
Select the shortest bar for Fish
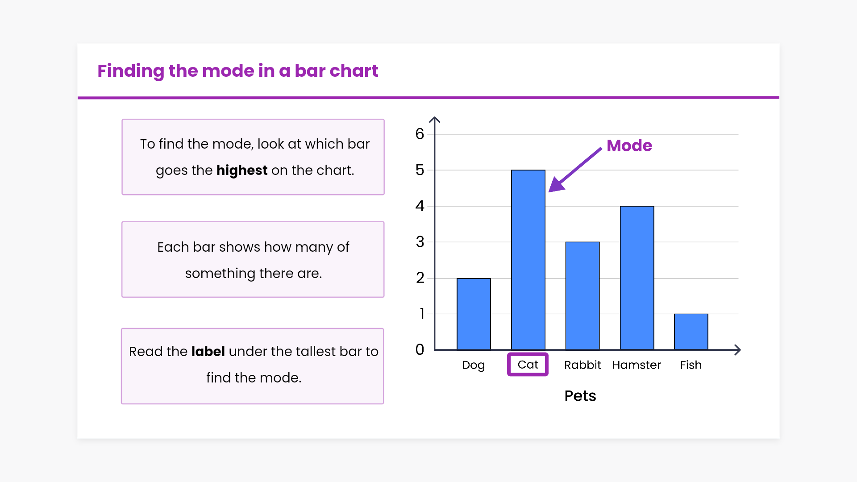[691, 332]
